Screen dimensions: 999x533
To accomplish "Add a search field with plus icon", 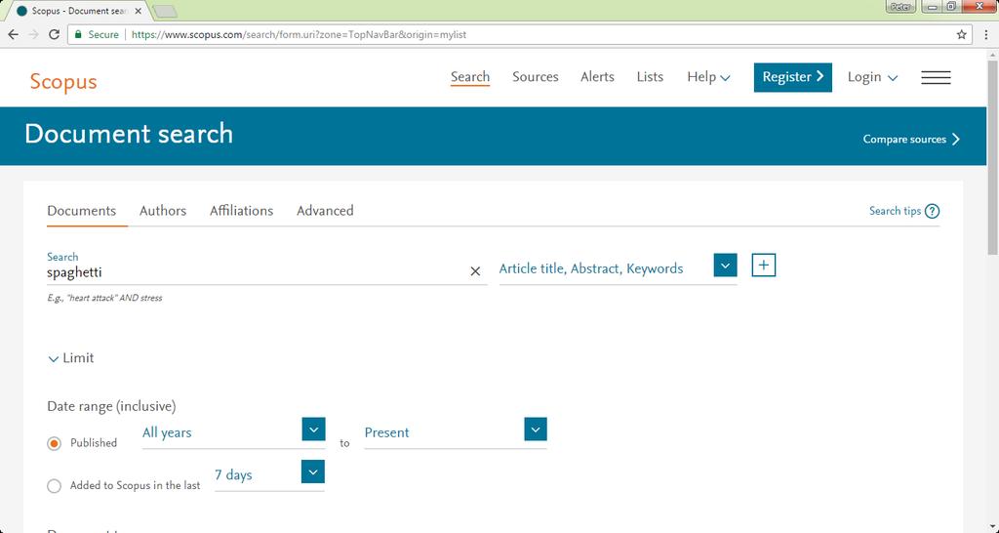I will pyautogui.click(x=763, y=266).
